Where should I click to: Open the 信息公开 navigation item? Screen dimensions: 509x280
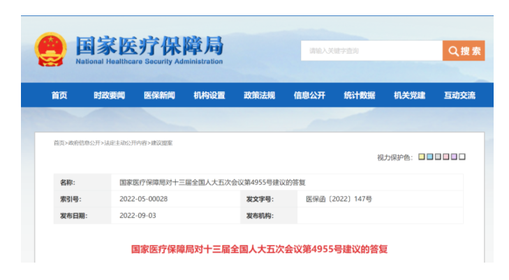tap(309, 95)
